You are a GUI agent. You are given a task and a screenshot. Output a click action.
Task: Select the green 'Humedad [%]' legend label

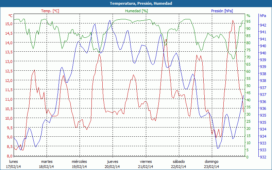tap(137, 11)
